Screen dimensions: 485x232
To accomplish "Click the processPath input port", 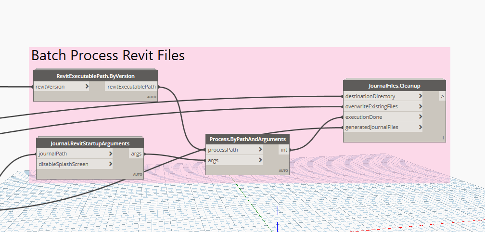I will click(234, 150).
